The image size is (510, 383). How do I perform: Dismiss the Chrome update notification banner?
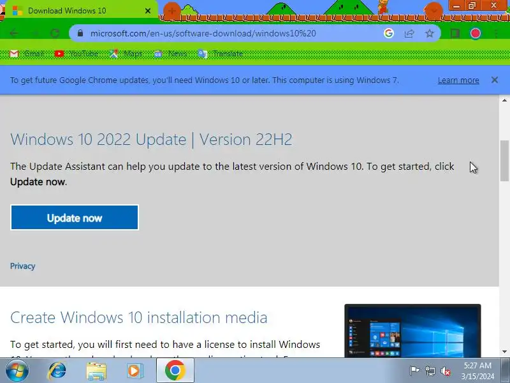pos(495,80)
